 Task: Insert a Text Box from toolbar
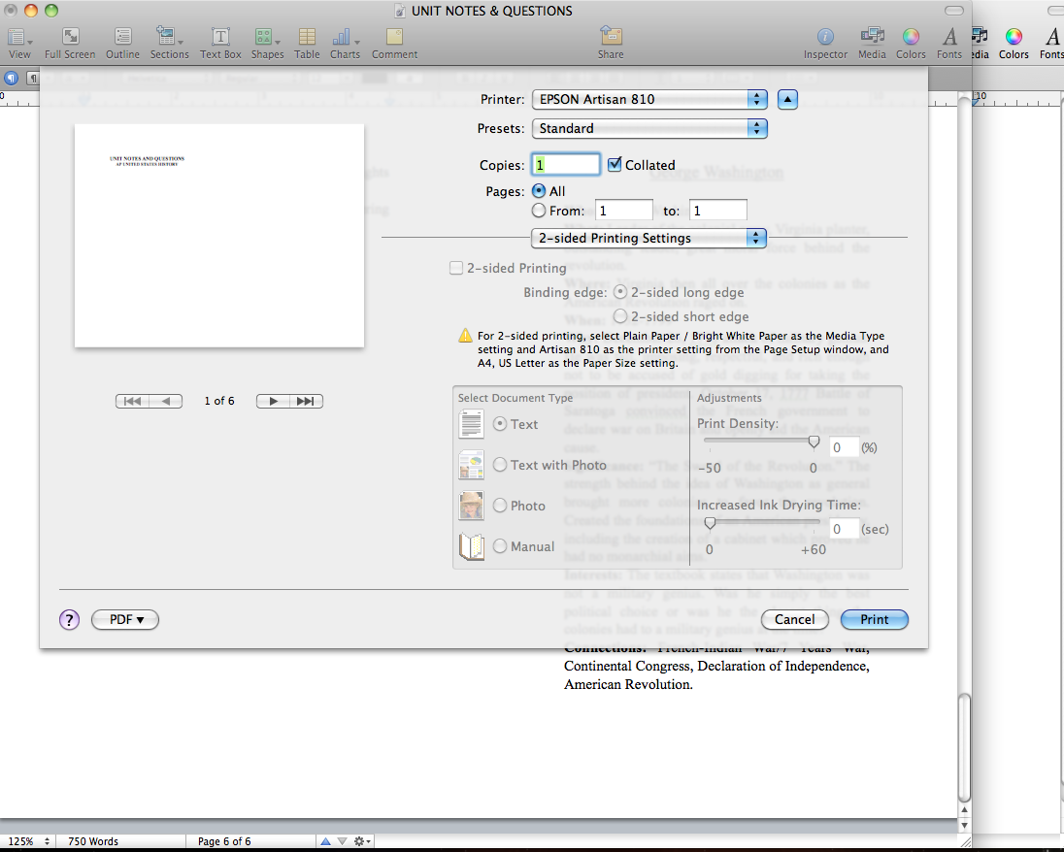click(x=220, y=44)
